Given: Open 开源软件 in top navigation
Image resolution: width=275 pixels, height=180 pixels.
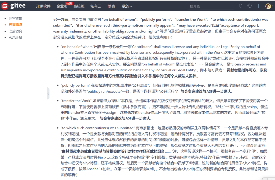Looking at the screenshot, I should pos(43,6).
